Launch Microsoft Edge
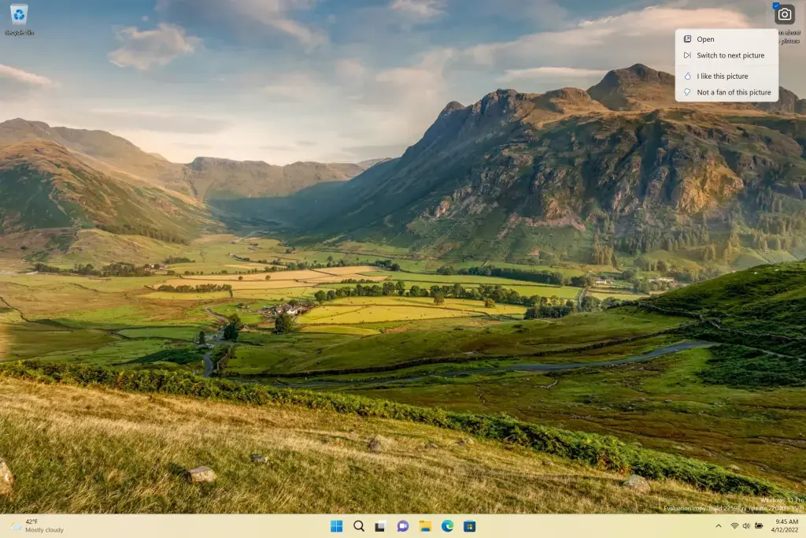This screenshot has height=538, width=806. pos(447,525)
